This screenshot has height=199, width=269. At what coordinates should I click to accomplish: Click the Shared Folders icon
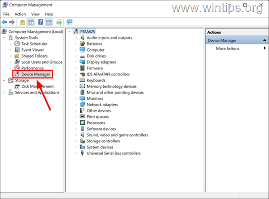coord(17,56)
